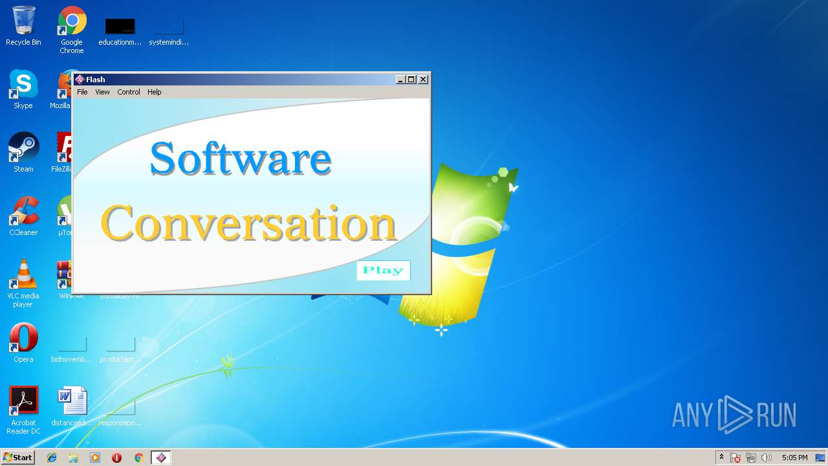Select the Google Chrome desktop shortcut
Image resolution: width=828 pixels, height=466 pixels.
[72, 30]
